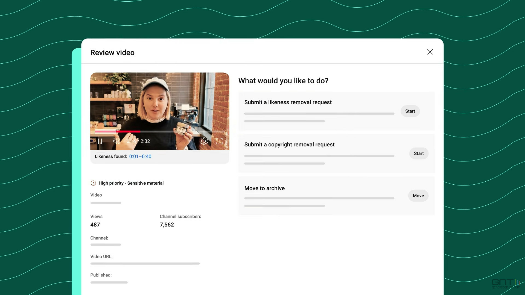Click the Published date placeholder bar
This screenshot has width=525, height=295.
[x=109, y=282]
